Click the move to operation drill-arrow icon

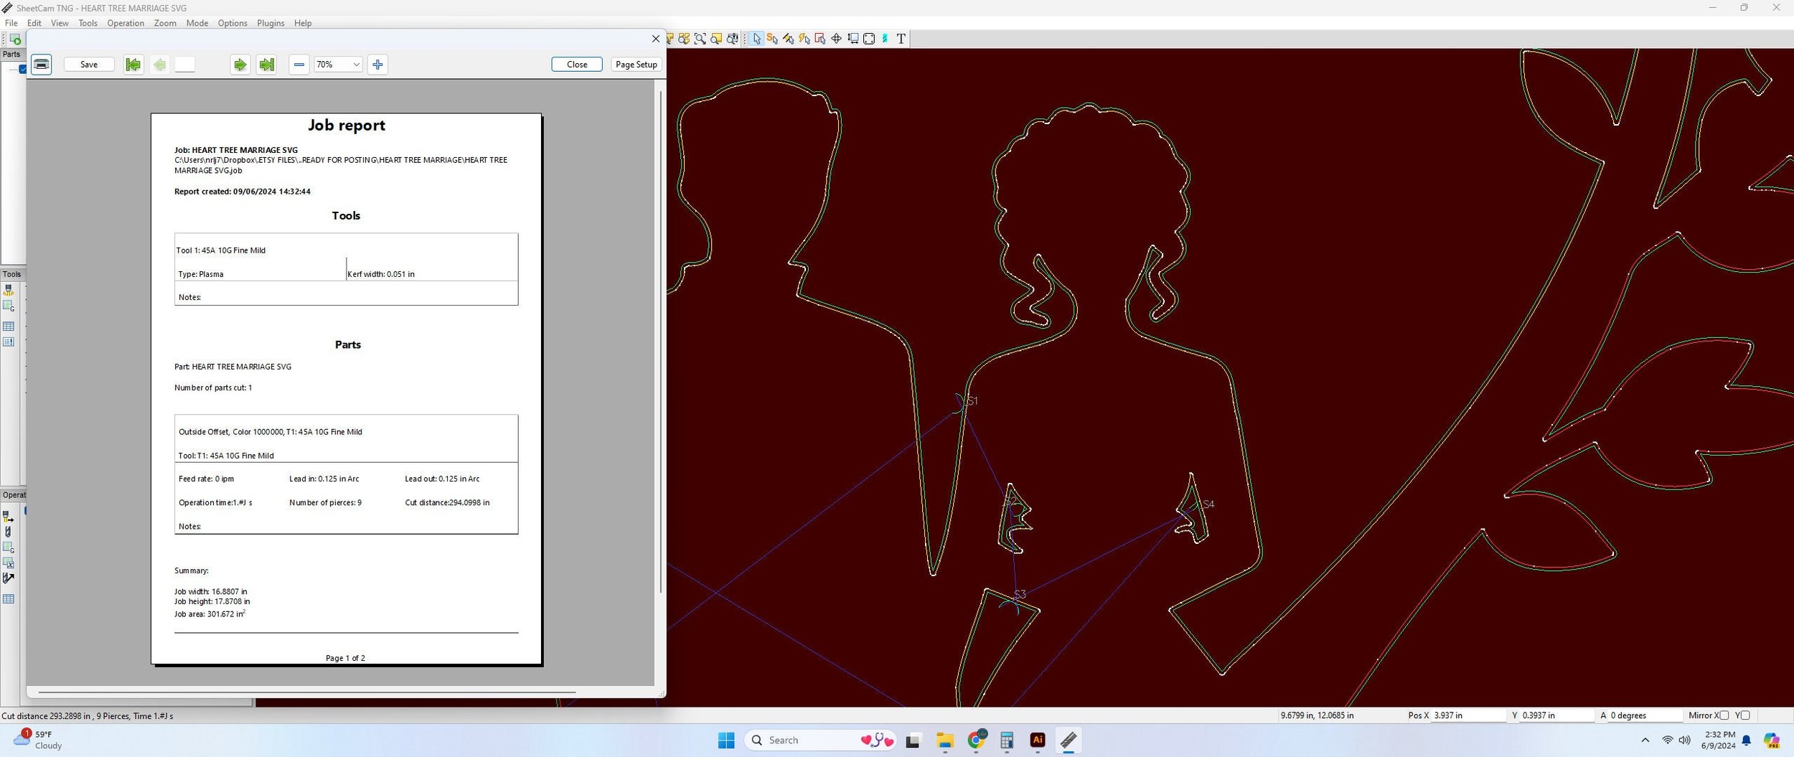coord(9,579)
